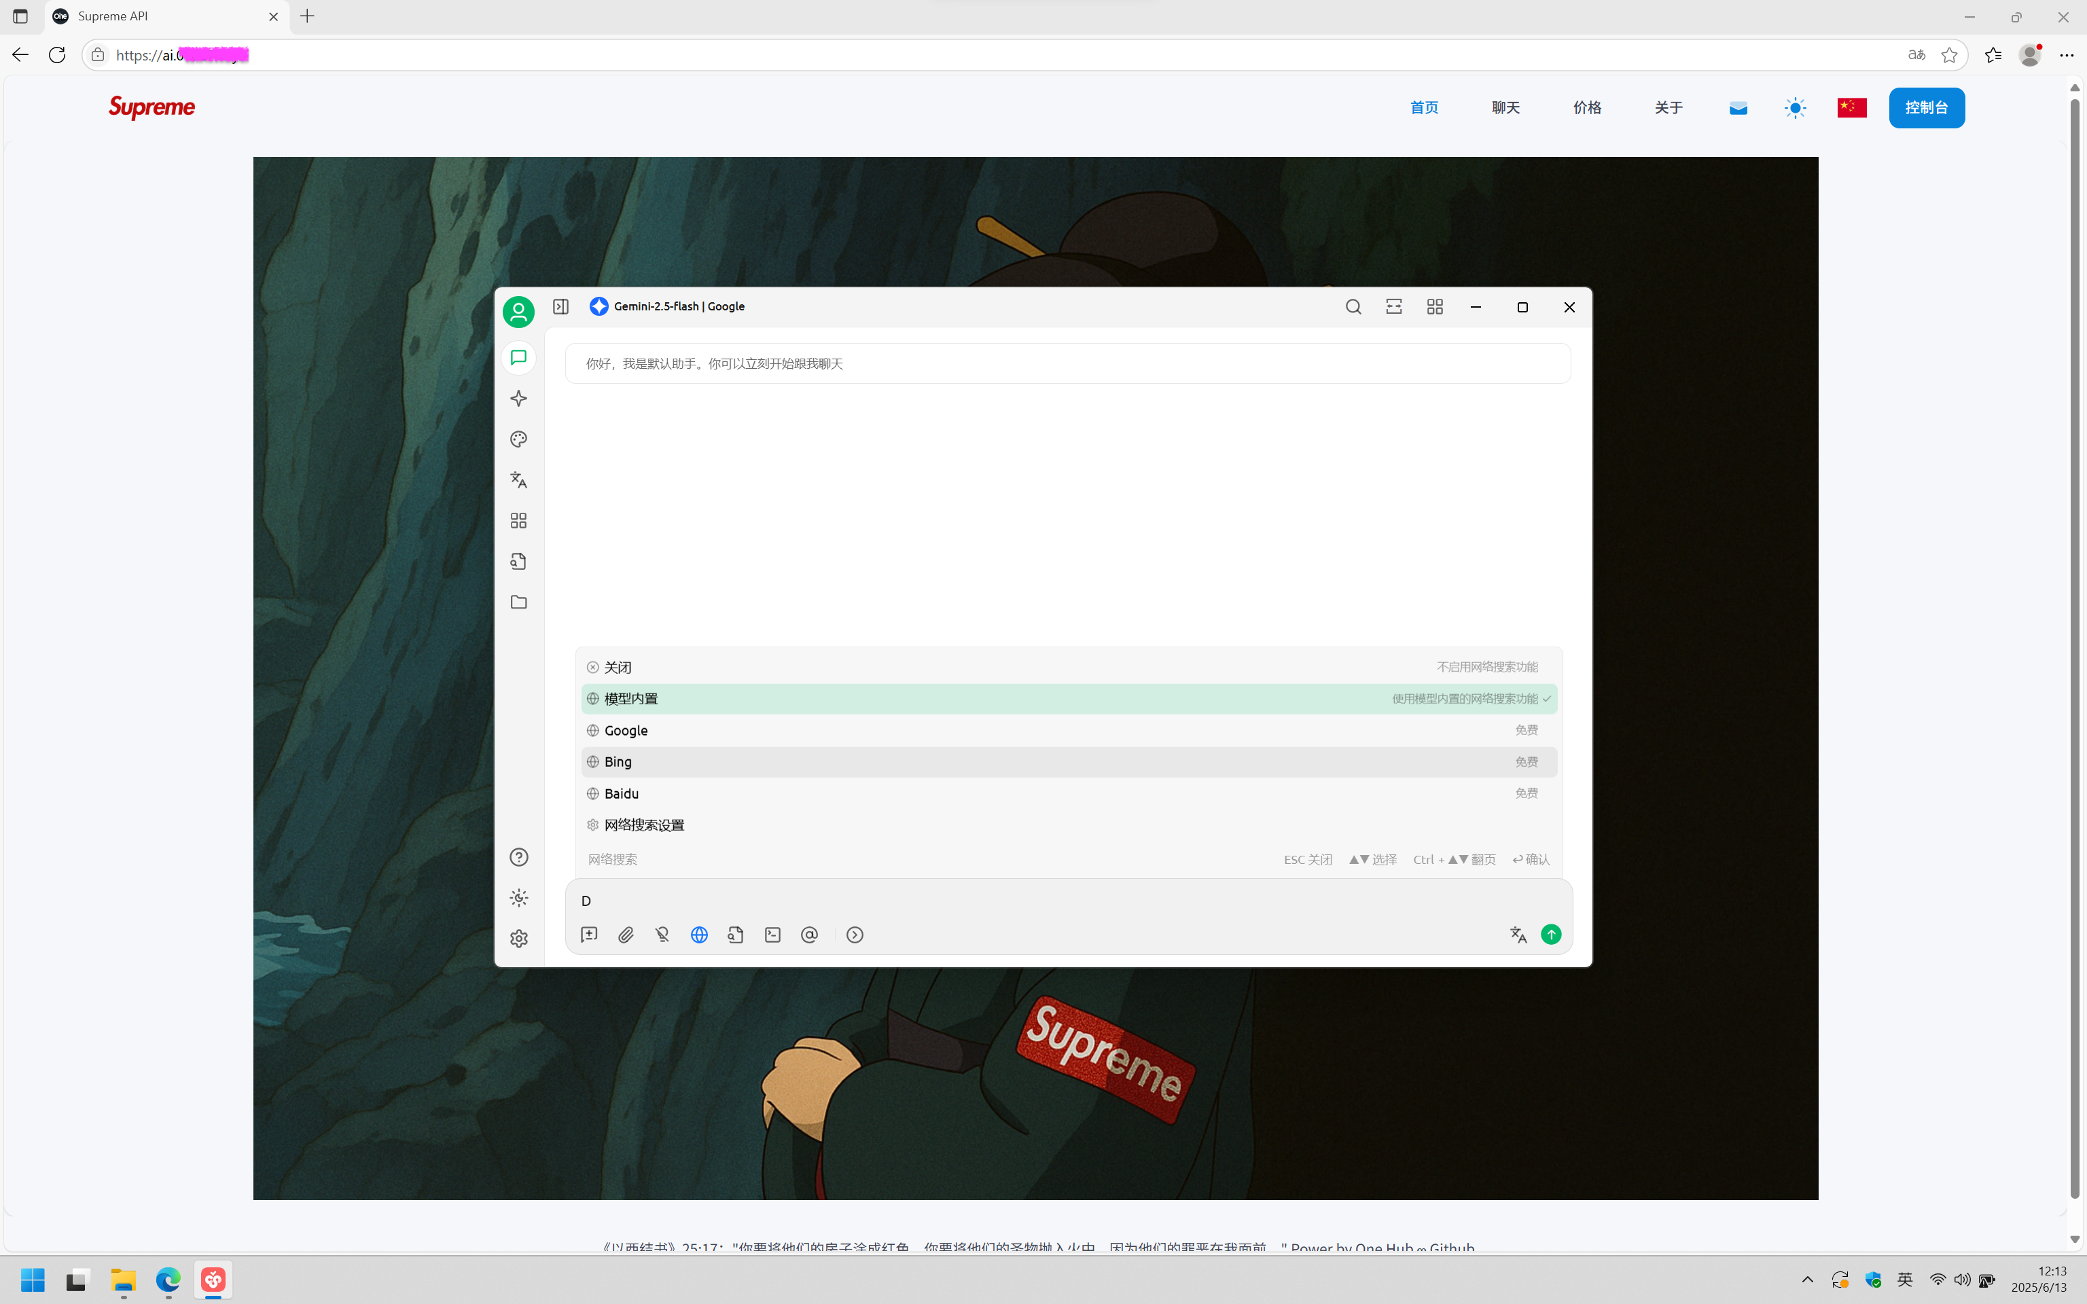Click the thinking lightbulb-off icon
2087x1304 pixels.
click(662, 935)
